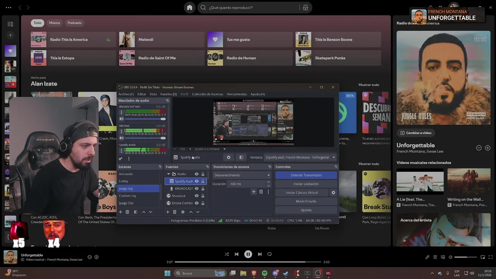
Task: Open scene filters icon in Escenas toolbar
Action: pyautogui.click(x=135, y=212)
